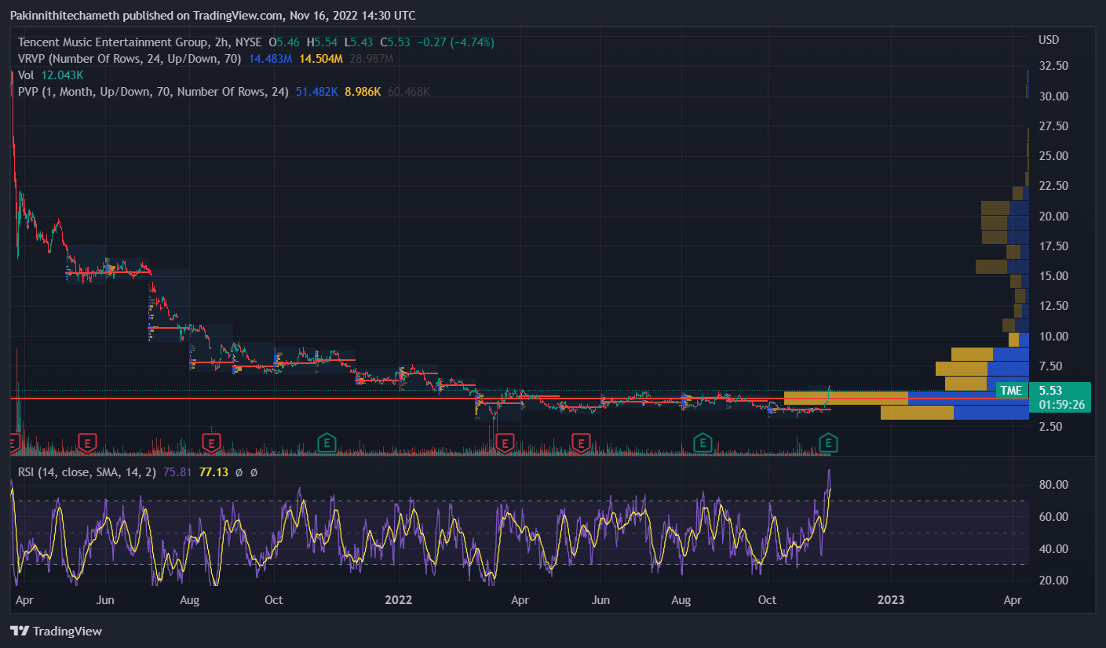The width and height of the screenshot is (1106, 648).
Task: Click the 25.00 price scale label
Action: (x=1053, y=156)
